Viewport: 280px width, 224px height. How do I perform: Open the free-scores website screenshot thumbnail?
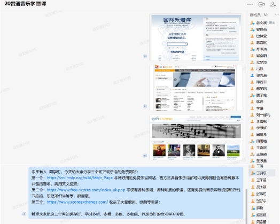coord(196,88)
